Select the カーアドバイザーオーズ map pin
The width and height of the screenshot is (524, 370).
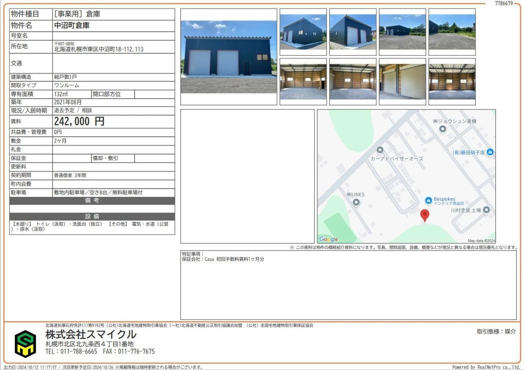(380, 150)
